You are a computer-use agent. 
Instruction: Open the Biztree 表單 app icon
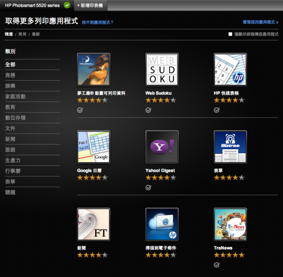click(230, 147)
